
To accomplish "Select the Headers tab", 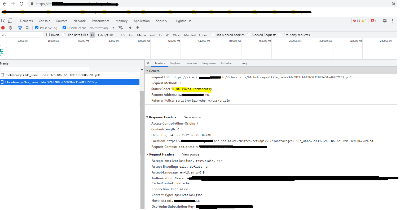I will click(x=159, y=63).
